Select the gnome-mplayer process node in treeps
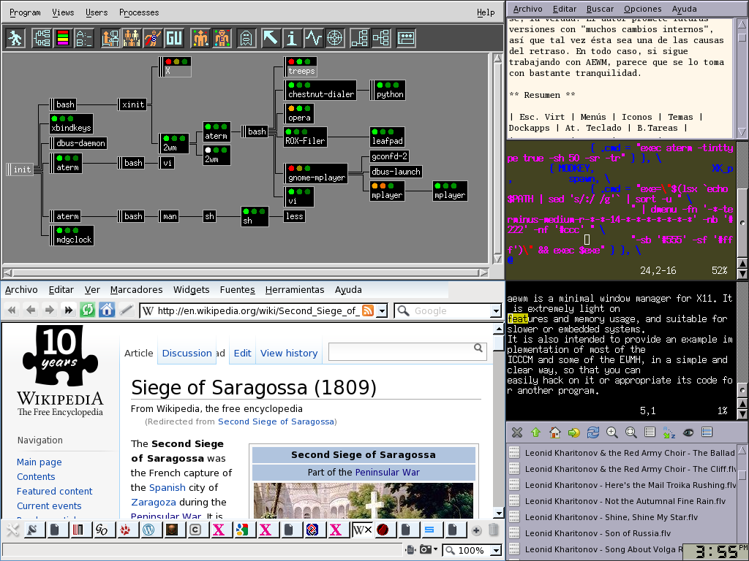749x561 pixels. (x=316, y=173)
